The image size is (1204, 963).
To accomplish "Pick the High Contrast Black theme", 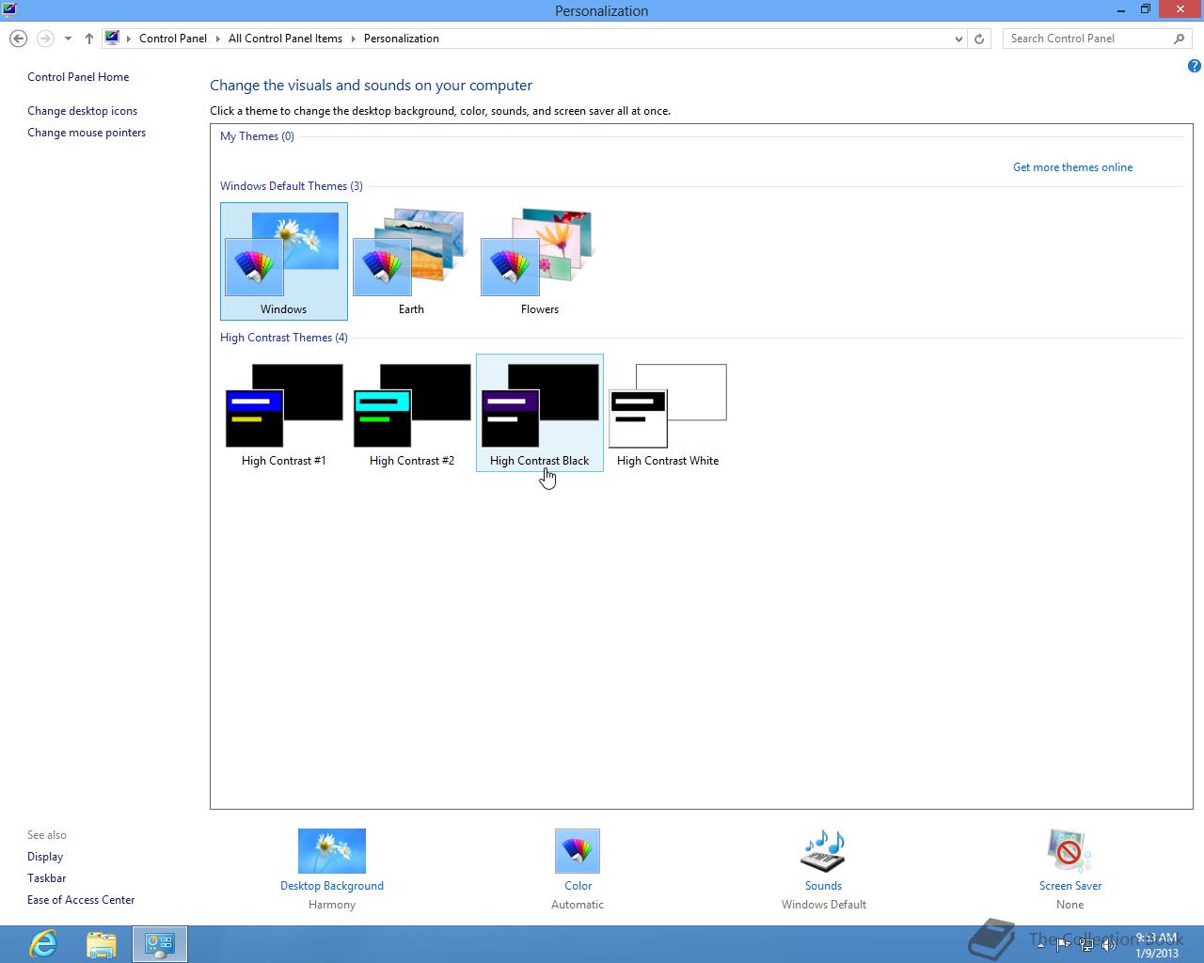I will (x=539, y=413).
